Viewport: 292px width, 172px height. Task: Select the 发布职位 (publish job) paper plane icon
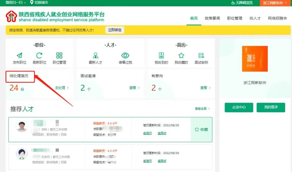(20, 56)
